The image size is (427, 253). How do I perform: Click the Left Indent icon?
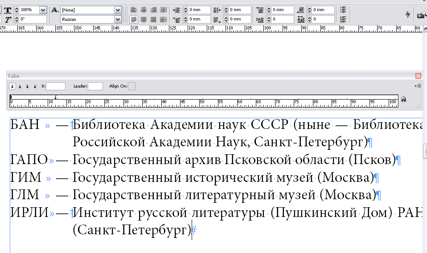coord(177,10)
